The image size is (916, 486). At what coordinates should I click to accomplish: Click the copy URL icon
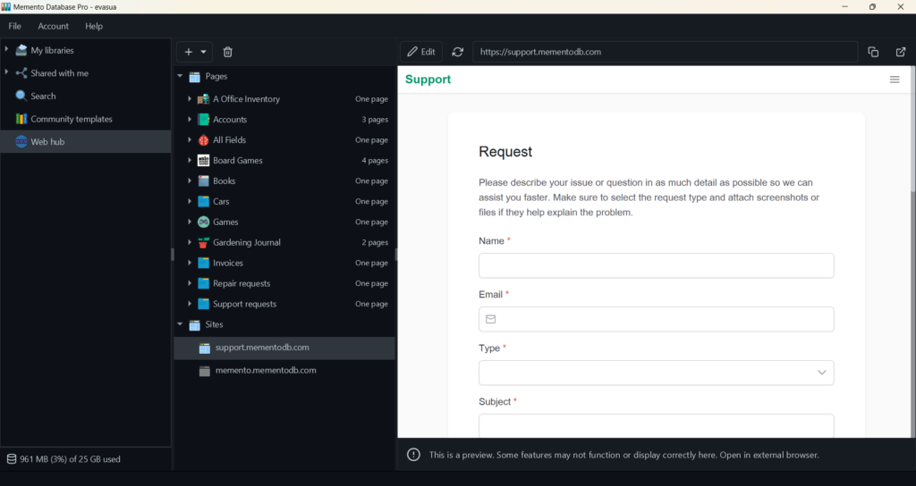tap(873, 52)
